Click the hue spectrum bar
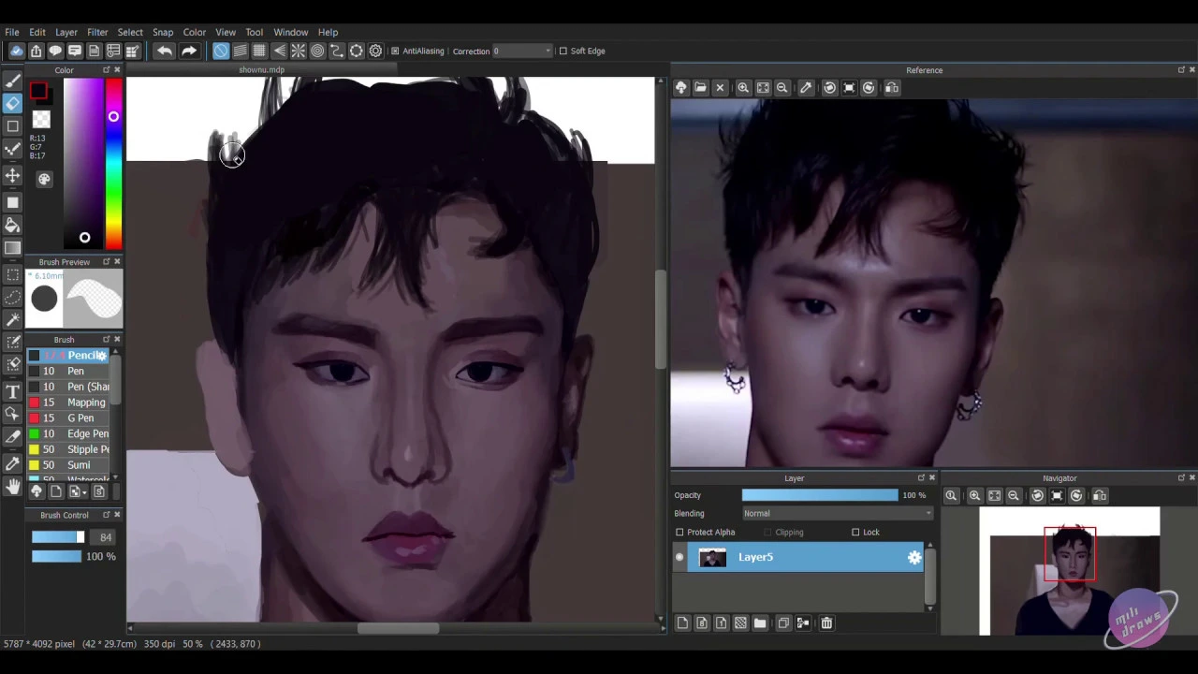The height and width of the screenshot is (674, 1198). (x=113, y=165)
